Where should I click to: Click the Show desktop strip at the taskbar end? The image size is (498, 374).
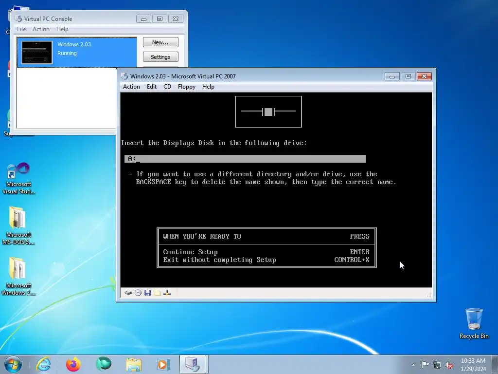[496, 364]
